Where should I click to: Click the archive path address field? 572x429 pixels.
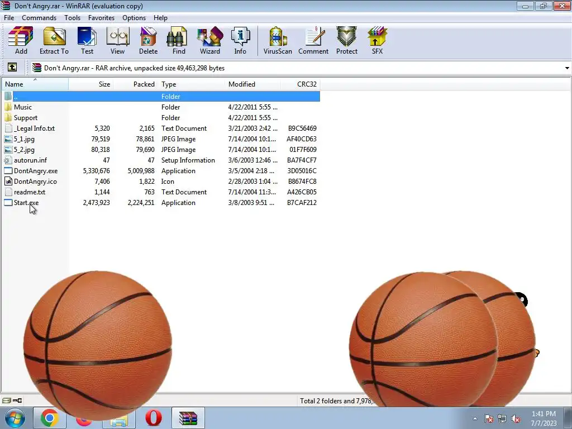pos(299,68)
